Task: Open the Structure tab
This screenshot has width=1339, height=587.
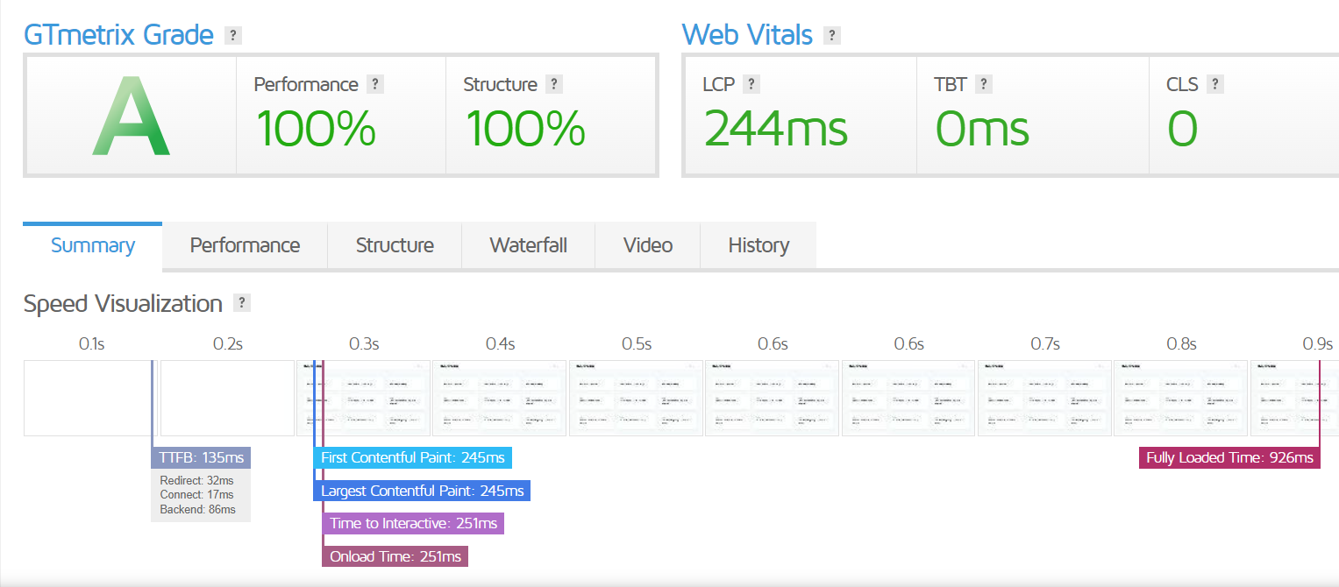Action: (x=395, y=245)
